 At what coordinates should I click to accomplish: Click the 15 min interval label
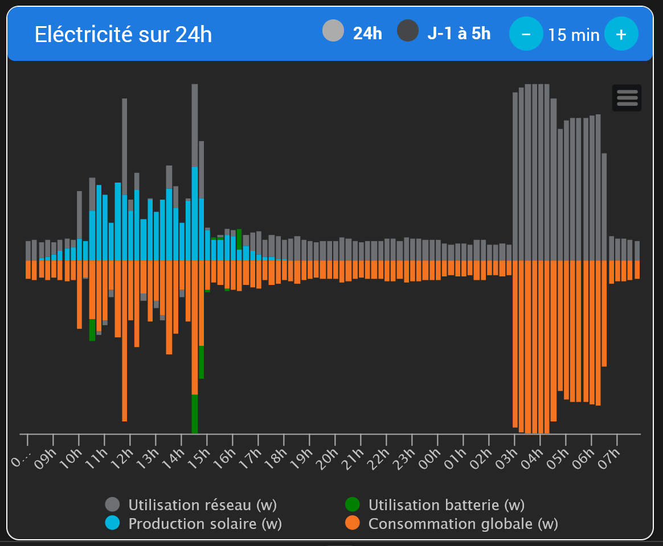click(574, 35)
